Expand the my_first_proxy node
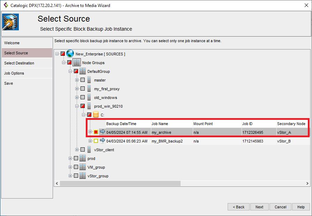Screen dimensions: 312x216 pyautogui.click(x=77, y=89)
